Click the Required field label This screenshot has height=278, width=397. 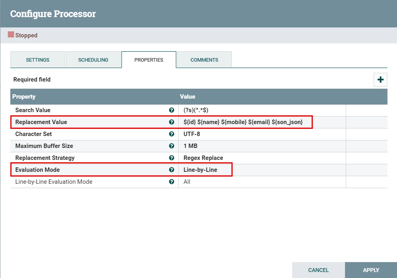tap(32, 80)
